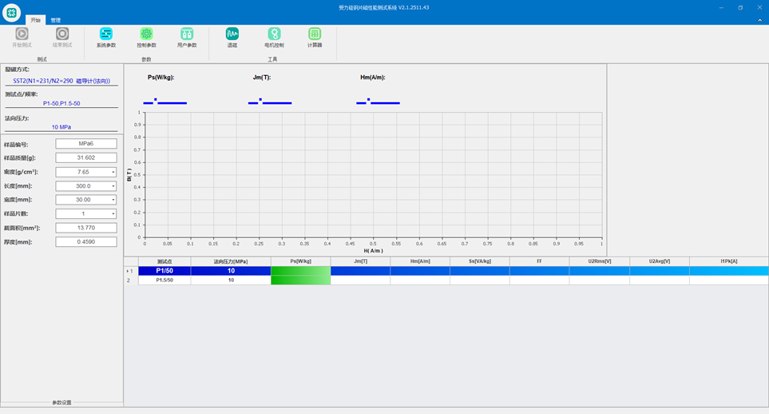This screenshot has width=769, height=414.
Task: Click the Jm(T) readout label
Action: [x=262, y=78]
